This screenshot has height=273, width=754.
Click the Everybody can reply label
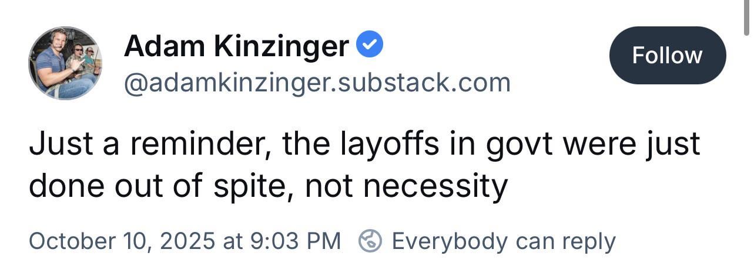(503, 241)
